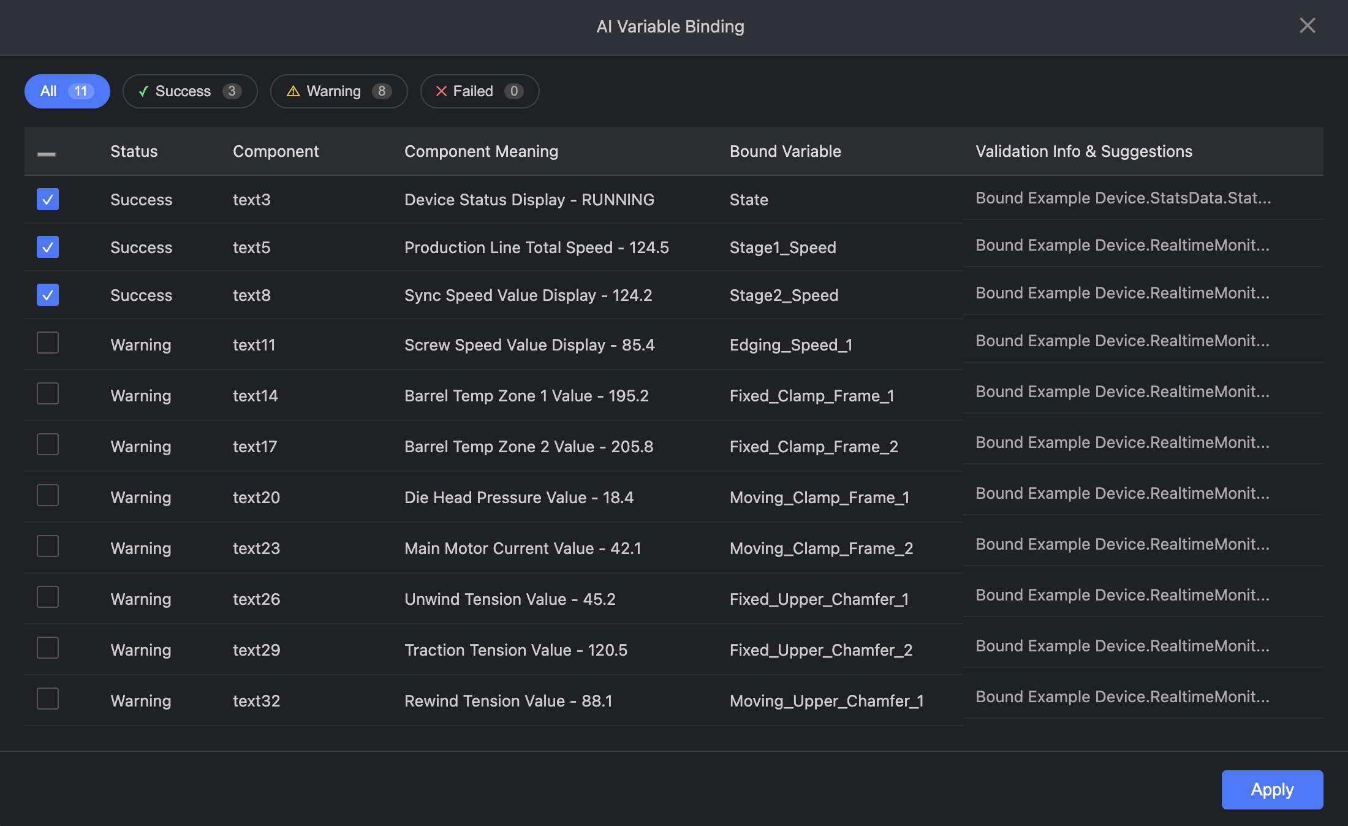Viewport: 1348px width, 826px height.
Task: Check the text23 row checkbox
Action: tap(48, 546)
